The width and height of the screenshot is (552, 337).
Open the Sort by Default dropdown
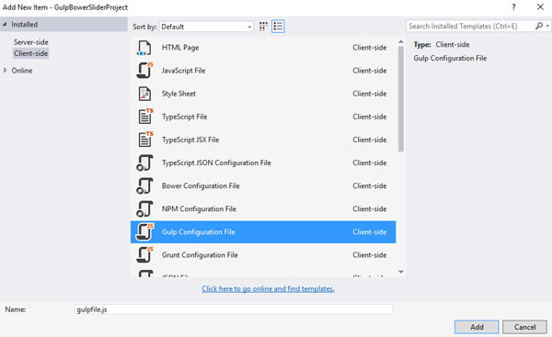click(x=207, y=27)
